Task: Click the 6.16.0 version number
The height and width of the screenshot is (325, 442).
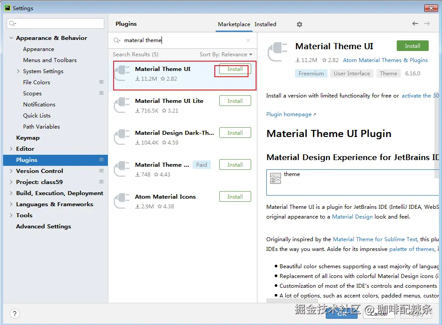Action: (x=412, y=74)
